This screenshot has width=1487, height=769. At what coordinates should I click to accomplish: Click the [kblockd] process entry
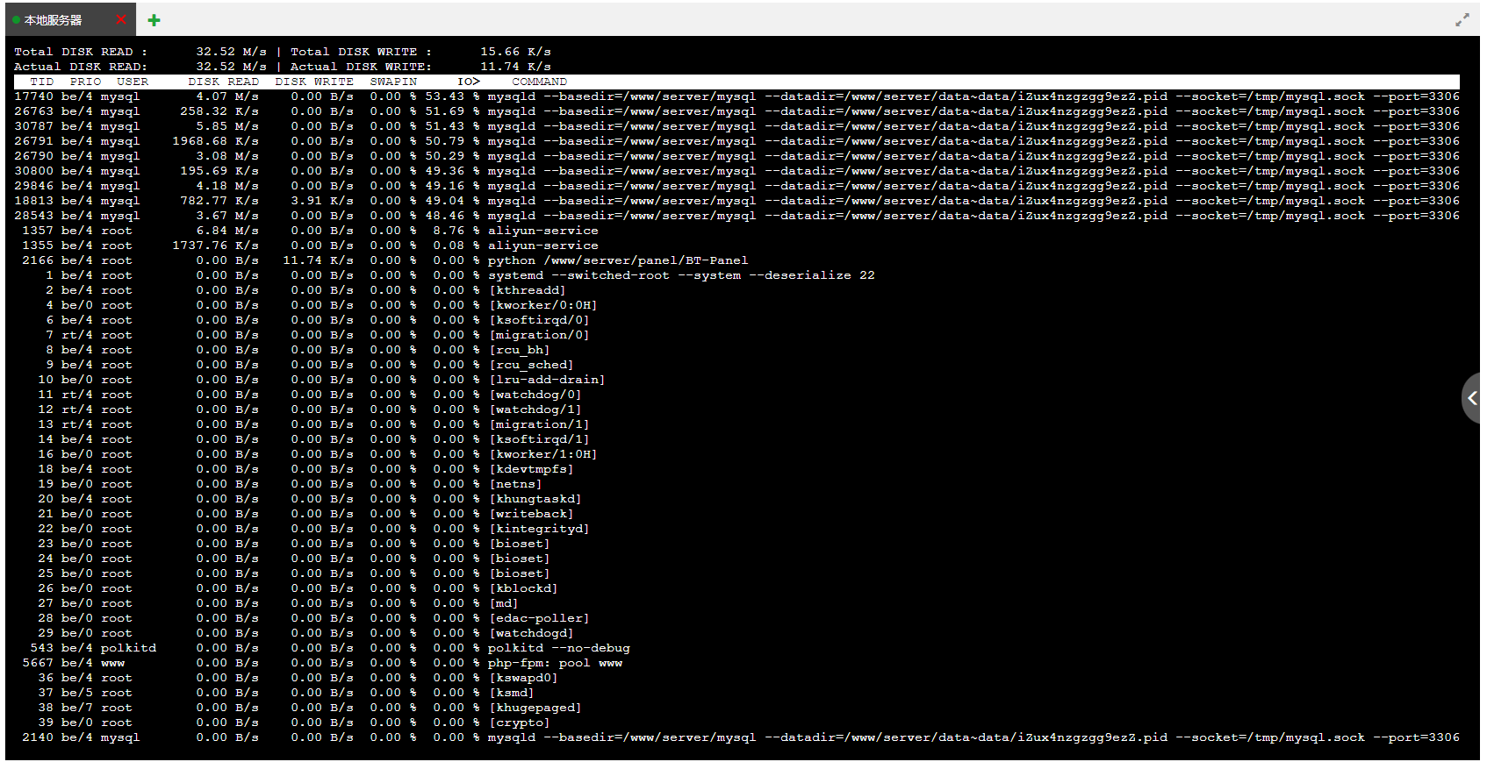[x=523, y=588]
